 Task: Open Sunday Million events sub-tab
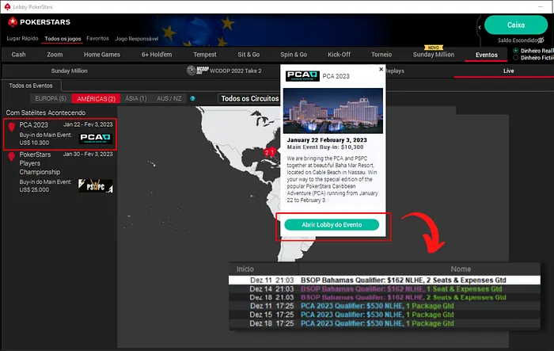pyautogui.click(x=70, y=71)
